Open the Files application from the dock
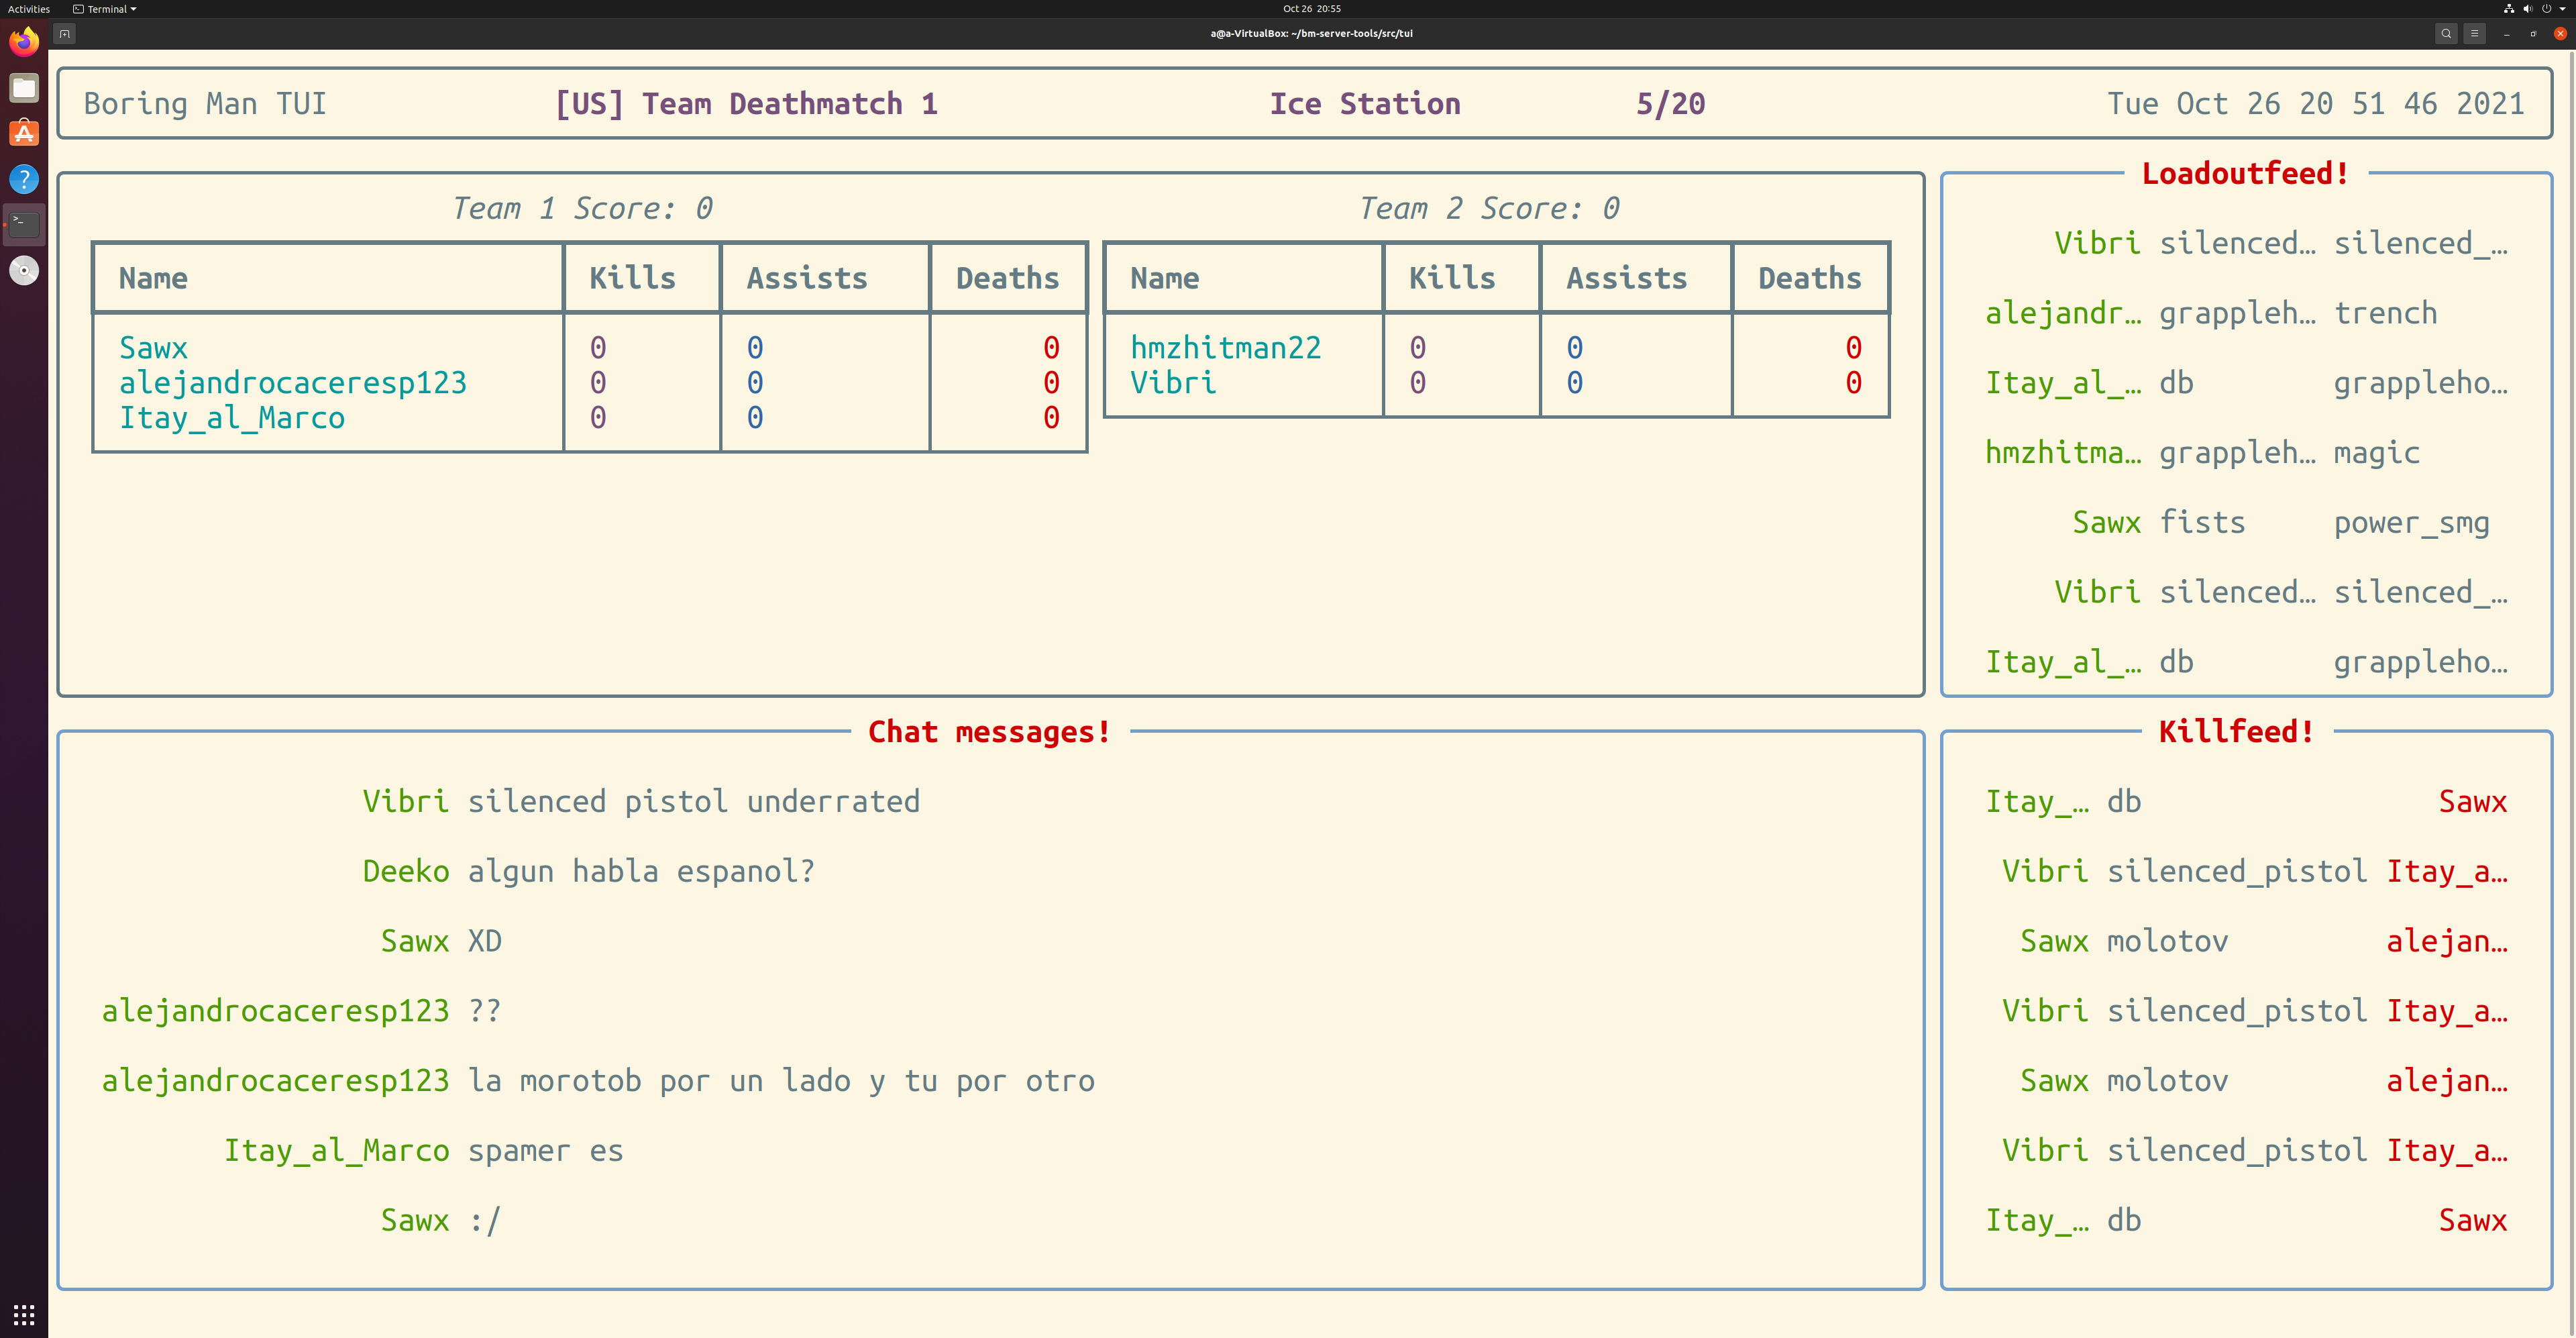 point(24,88)
